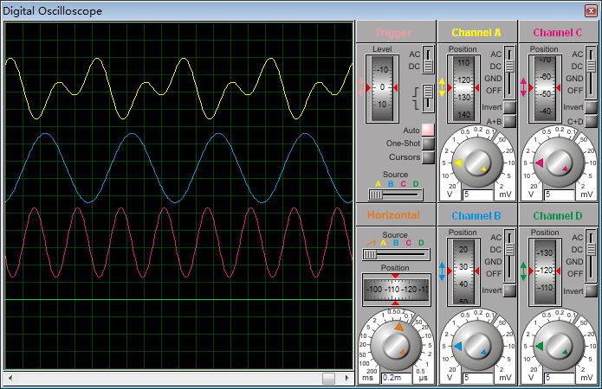Click the Horizontal Position thumbwheel

click(x=396, y=289)
